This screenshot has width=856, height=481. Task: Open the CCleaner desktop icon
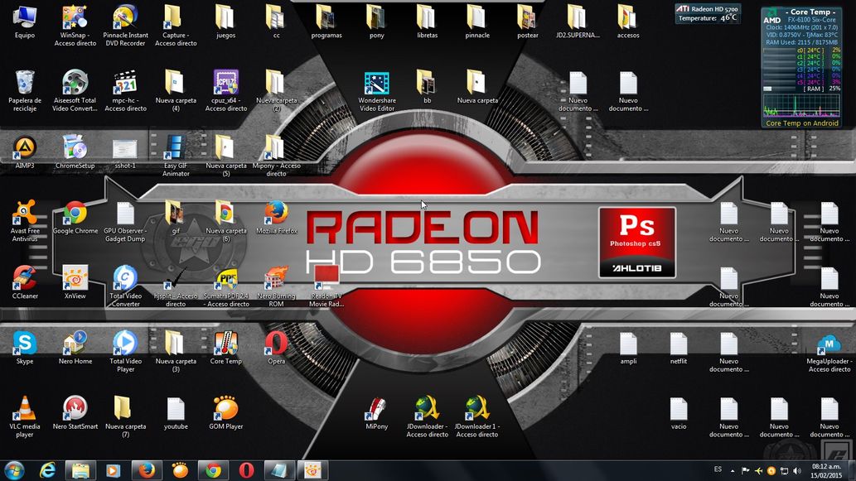(x=25, y=278)
